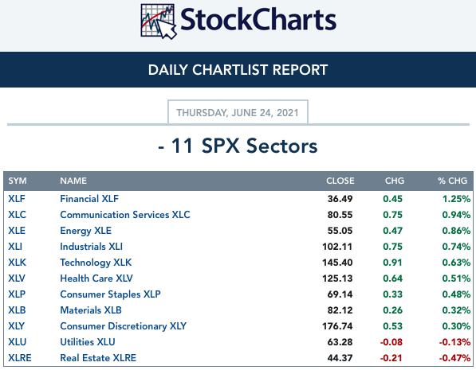The width and height of the screenshot is (476, 370).
Task: Open the Financial XLF name link
Action: (x=89, y=199)
